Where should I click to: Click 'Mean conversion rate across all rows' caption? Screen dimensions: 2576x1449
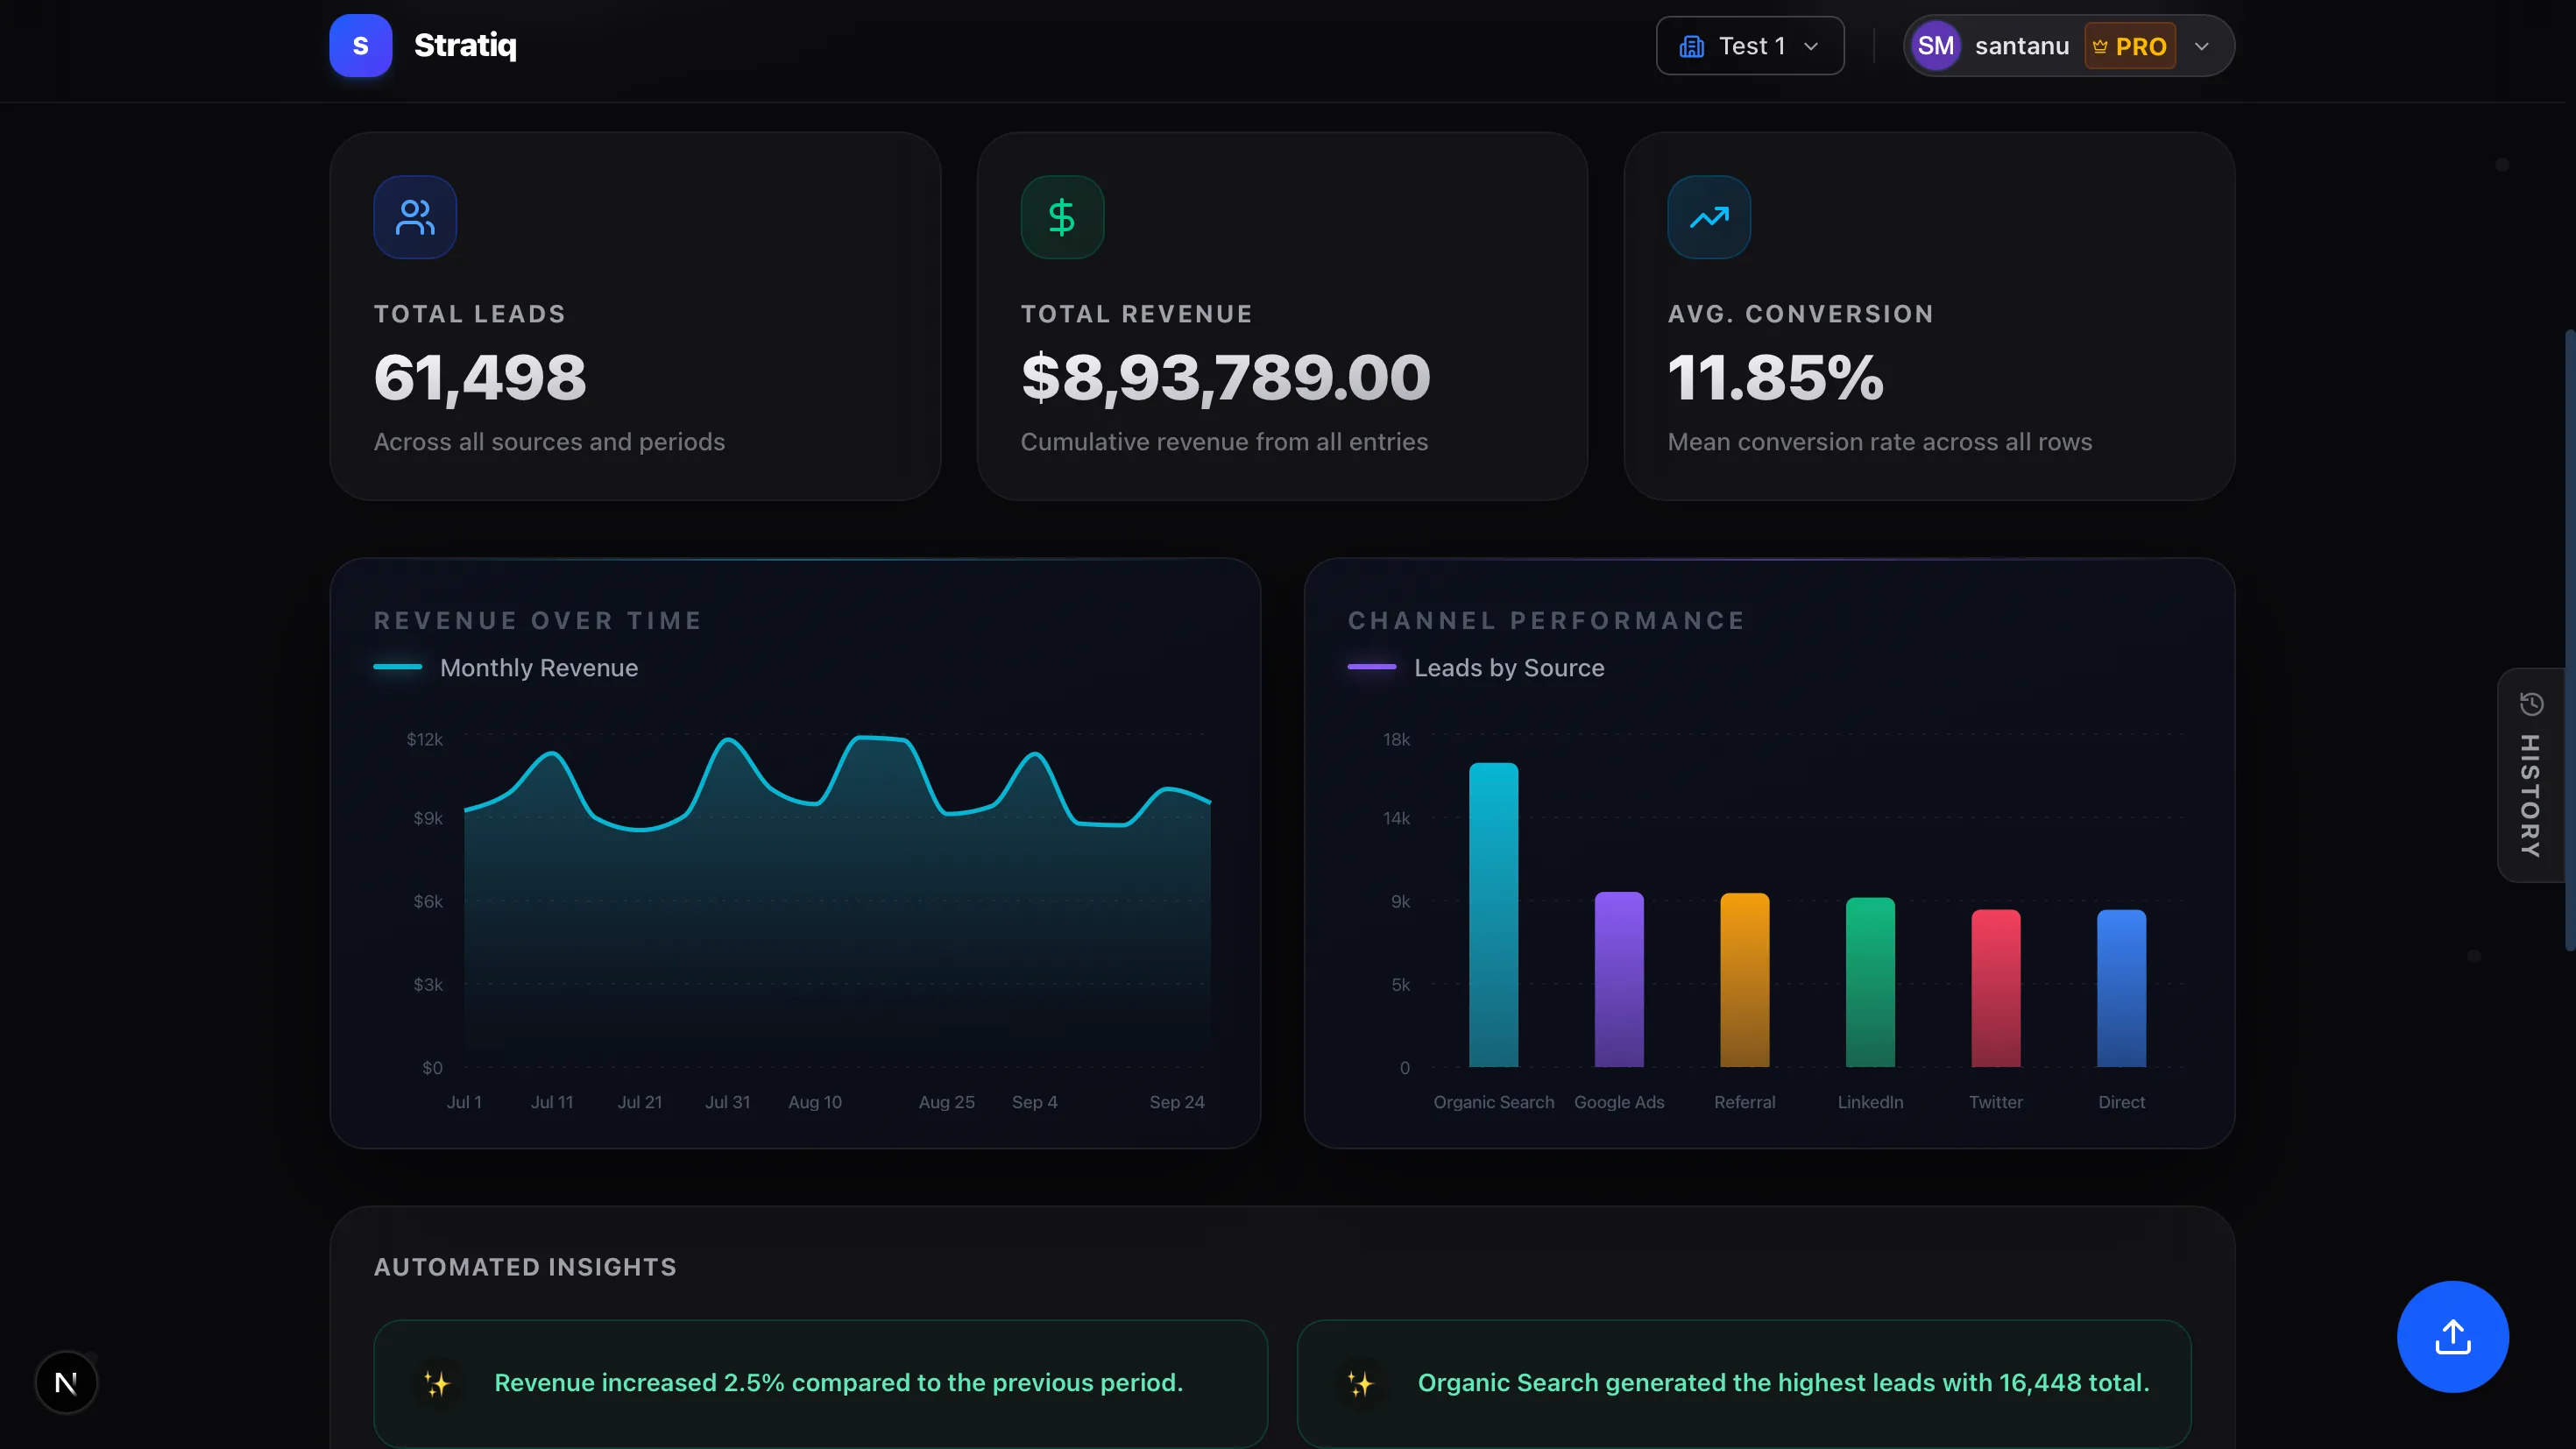[x=1880, y=442]
